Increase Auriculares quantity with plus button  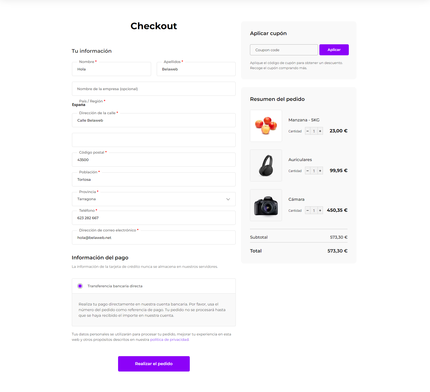(320, 171)
